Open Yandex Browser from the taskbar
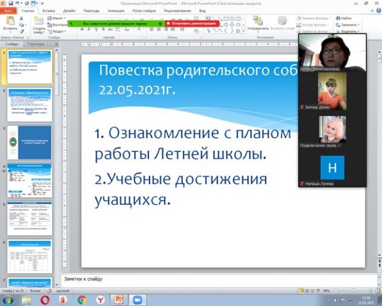 100,299
